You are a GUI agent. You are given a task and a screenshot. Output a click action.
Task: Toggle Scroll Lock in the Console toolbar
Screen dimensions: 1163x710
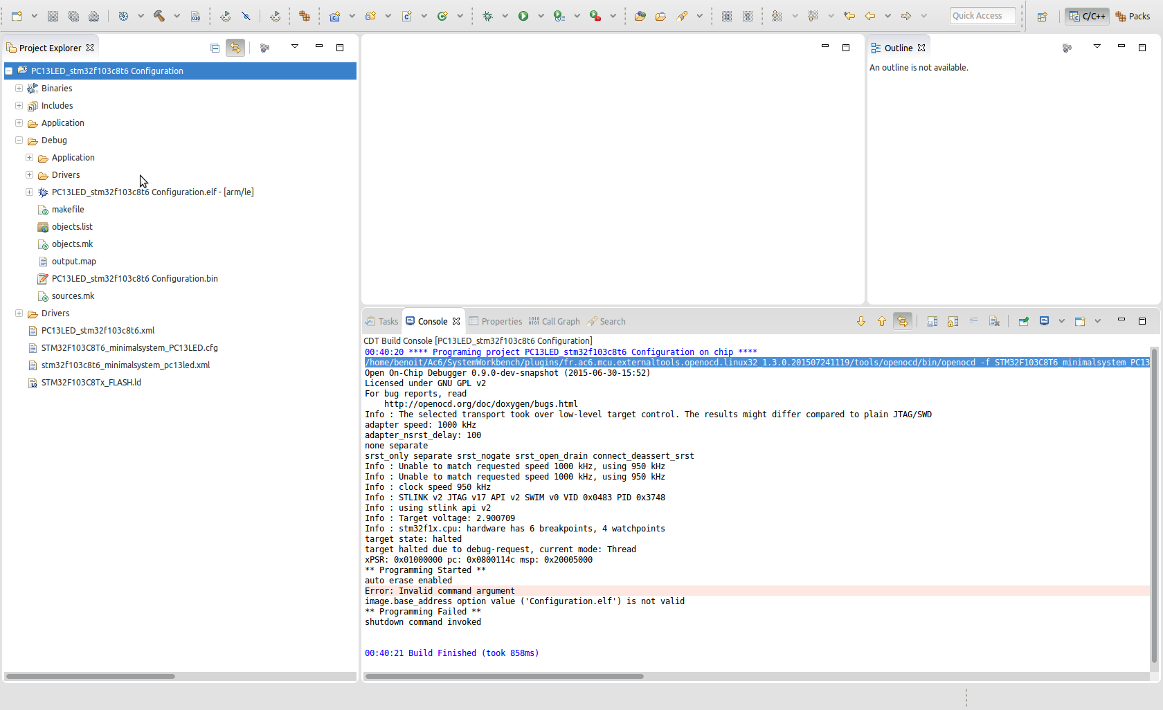point(953,321)
